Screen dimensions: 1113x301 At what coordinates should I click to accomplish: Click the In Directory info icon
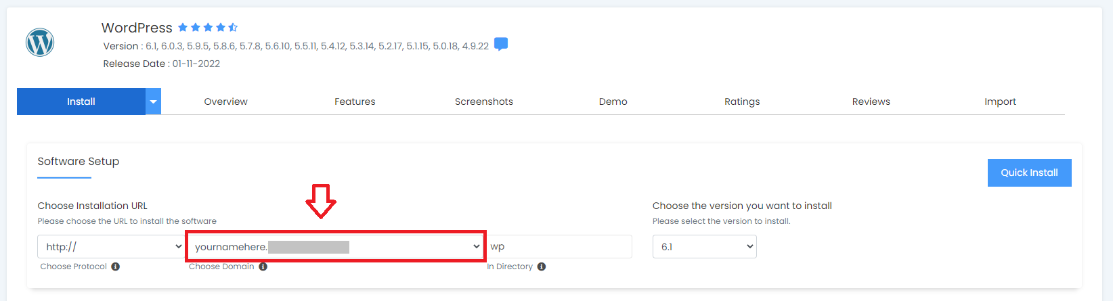(542, 267)
